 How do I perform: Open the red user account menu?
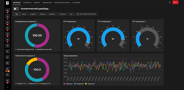click(x=175, y=2)
